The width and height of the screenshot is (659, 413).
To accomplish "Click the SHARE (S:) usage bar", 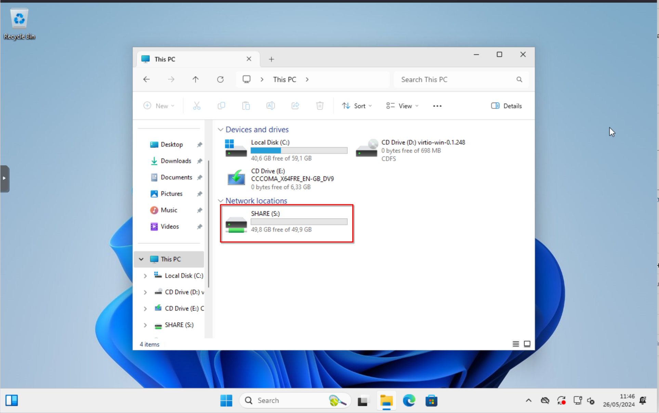I will (x=299, y=222).
